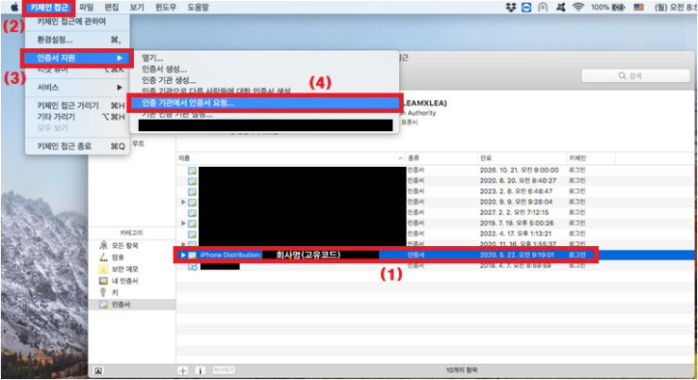The width and height of the screenshot is (698, 380).
Task: Open the 인증서 지원 submenu
Action: [77, 58]
